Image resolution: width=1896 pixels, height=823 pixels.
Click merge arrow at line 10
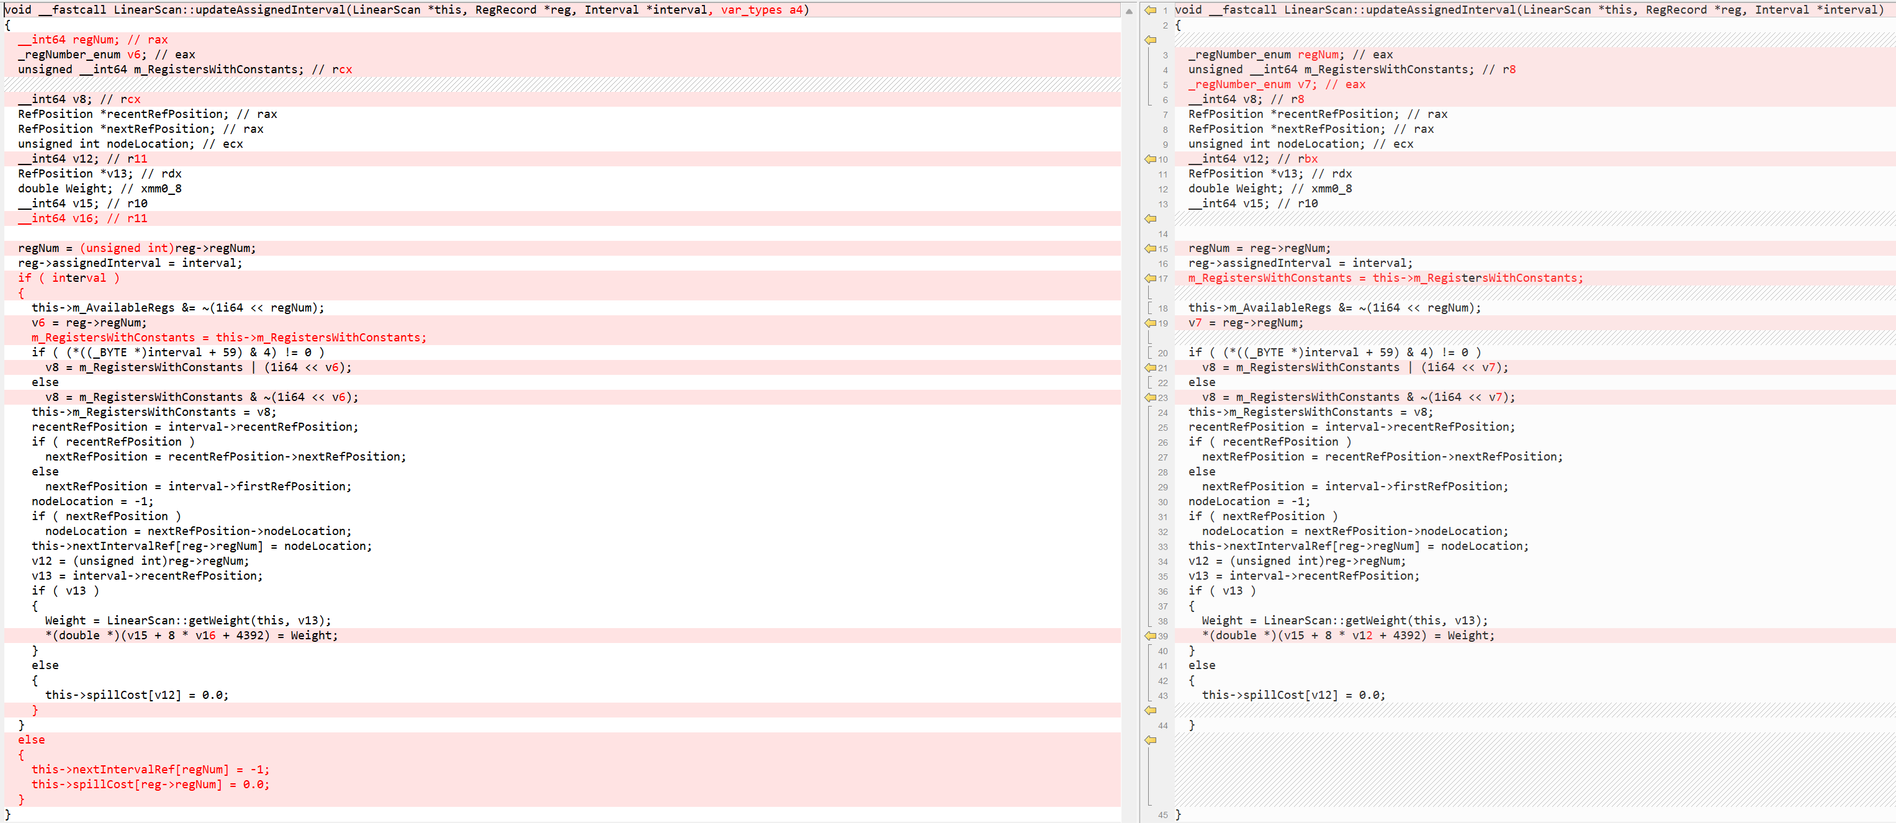(1149, 159)
